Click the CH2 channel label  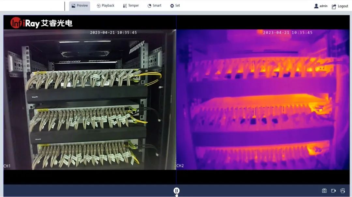tap(180, 166)
